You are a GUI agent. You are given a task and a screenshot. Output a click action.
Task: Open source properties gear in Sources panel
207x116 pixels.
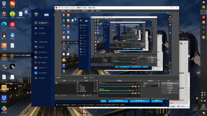(84, 96)
